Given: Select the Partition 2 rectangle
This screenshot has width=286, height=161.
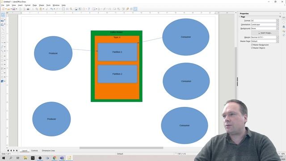Looking at the screenshot, I should click(118, 74).
